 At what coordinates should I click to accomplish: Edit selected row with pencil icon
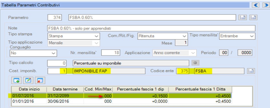coord(28,81)
